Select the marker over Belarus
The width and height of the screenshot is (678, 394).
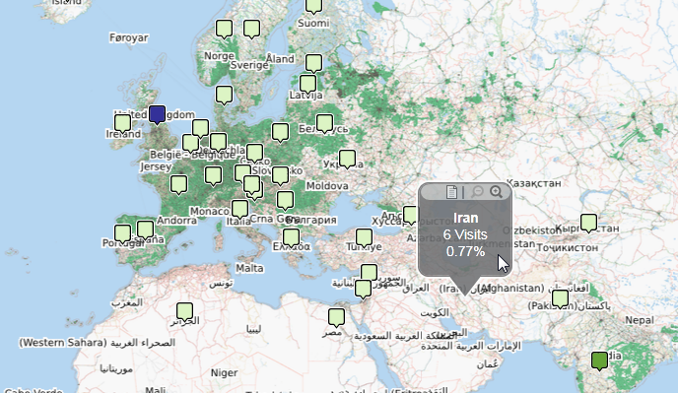pyautogui.click(x=324, y=123)
